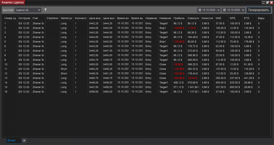The height and width of the screenshot is (145, 274).
Task: Select red profit cell -78,88 $
Action: coord(178,64)
